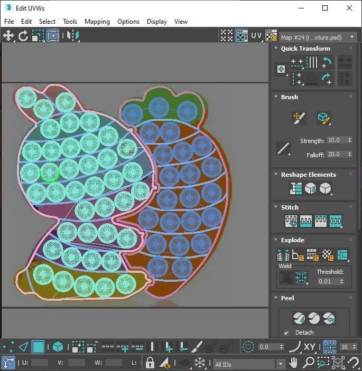The image size is (362, 371).
Task: Collapse the Reshape Elements rollout
Action: [276, 174]
